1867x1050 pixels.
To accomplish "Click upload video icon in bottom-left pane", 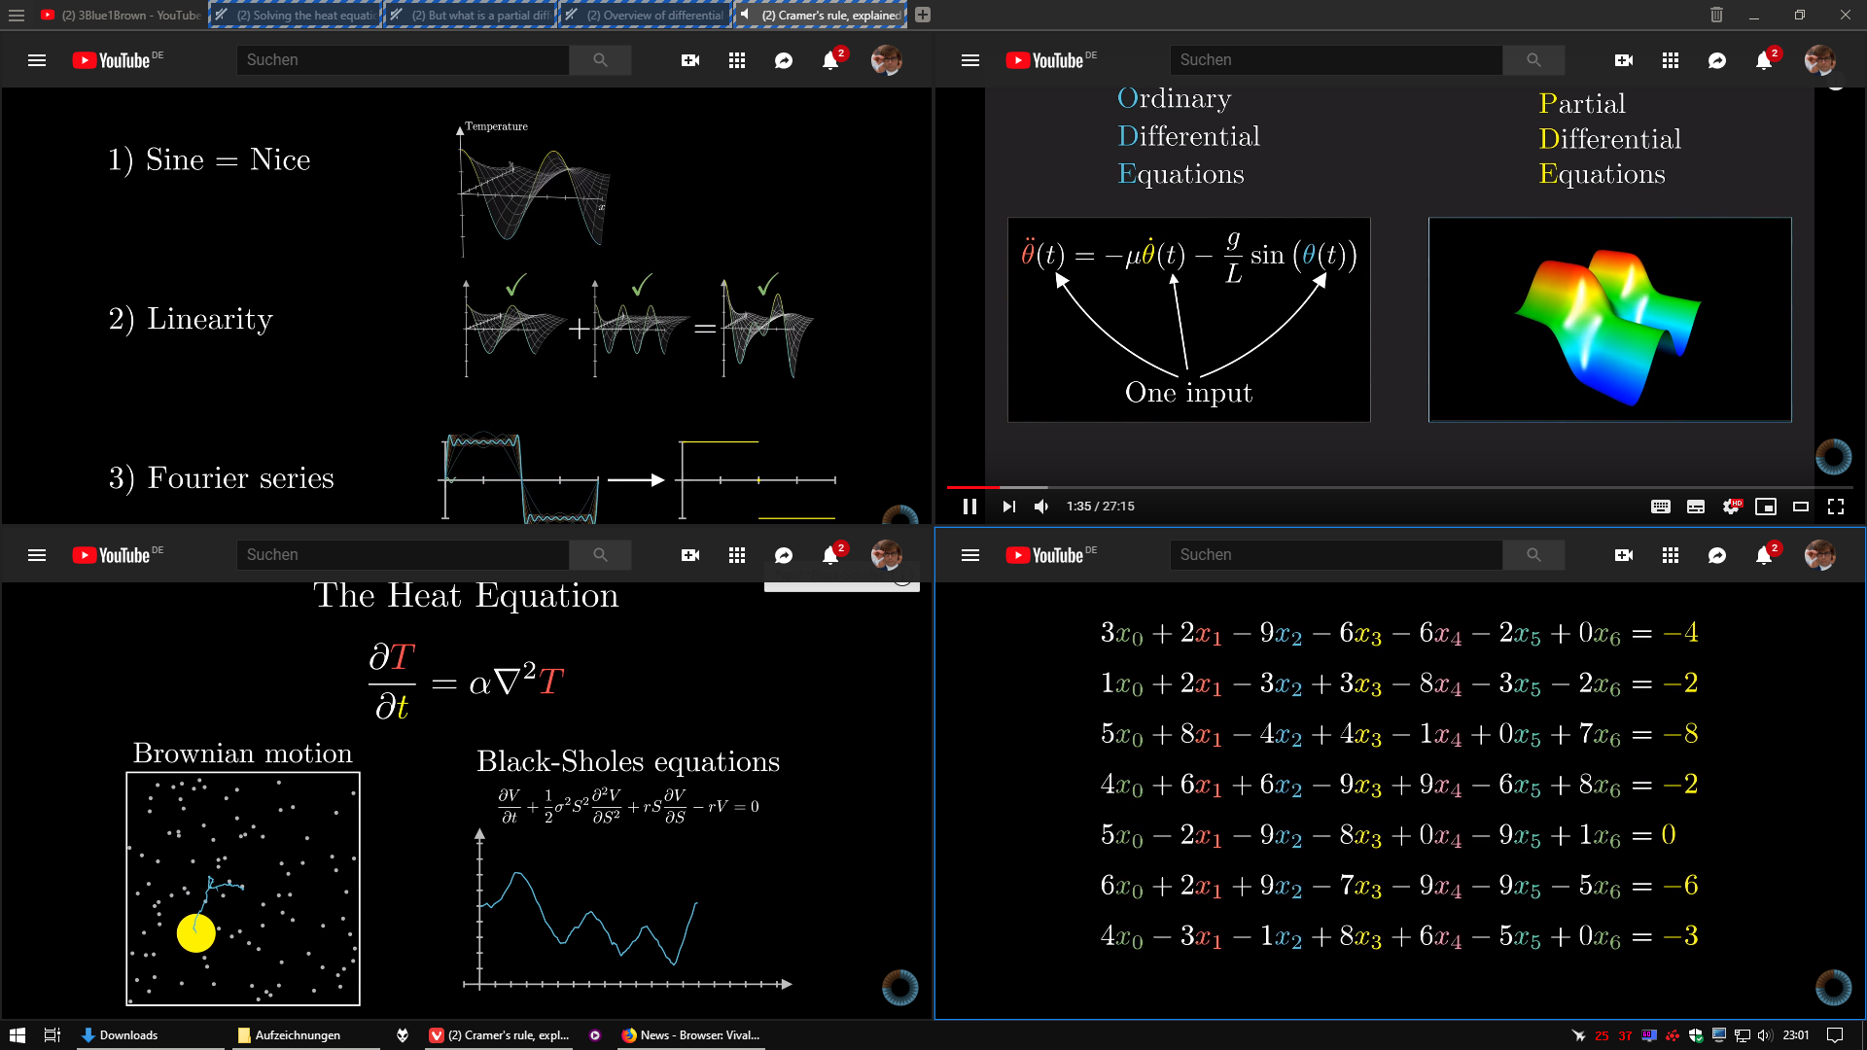I will point(690,555).
